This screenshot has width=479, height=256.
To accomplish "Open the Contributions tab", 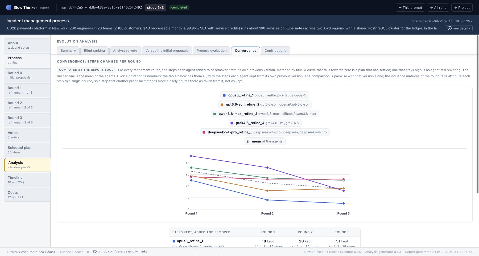I will (275, 51).
